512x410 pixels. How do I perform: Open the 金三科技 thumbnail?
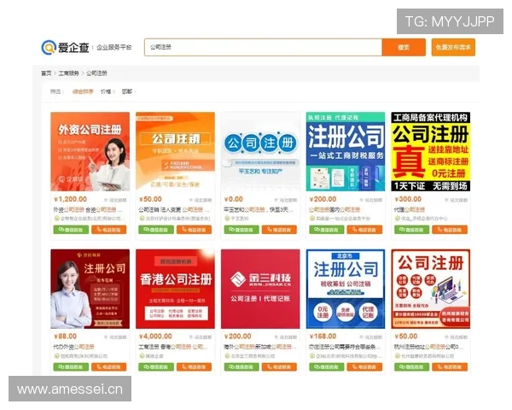pos(260,289)
